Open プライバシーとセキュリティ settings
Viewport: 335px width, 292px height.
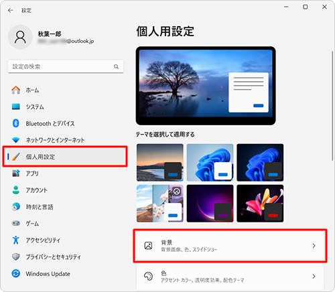65,257
